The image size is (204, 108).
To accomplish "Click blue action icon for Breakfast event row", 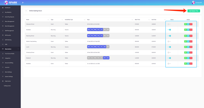I will 188,64.
